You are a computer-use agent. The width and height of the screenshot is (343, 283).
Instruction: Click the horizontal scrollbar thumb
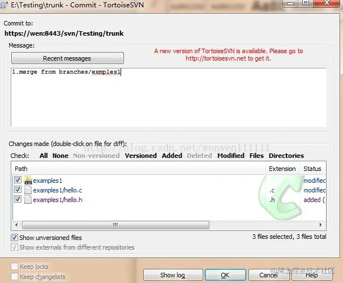[115, 225]
